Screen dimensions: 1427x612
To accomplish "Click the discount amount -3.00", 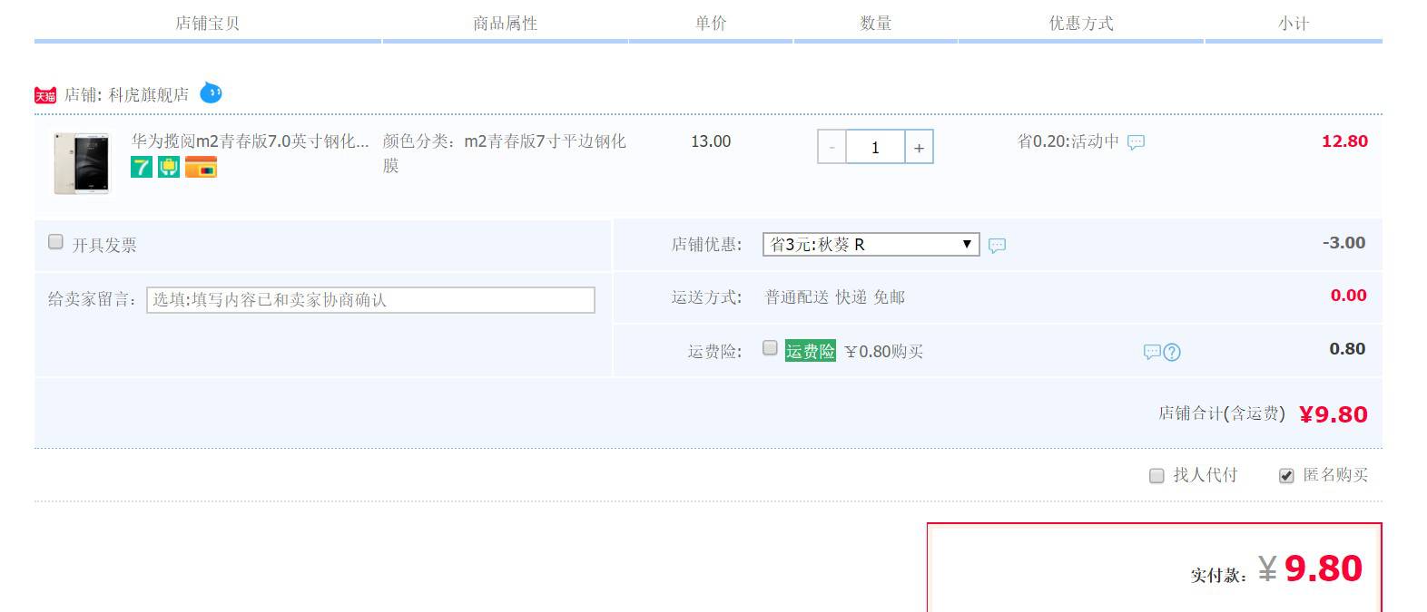I will pos(1343,243).
